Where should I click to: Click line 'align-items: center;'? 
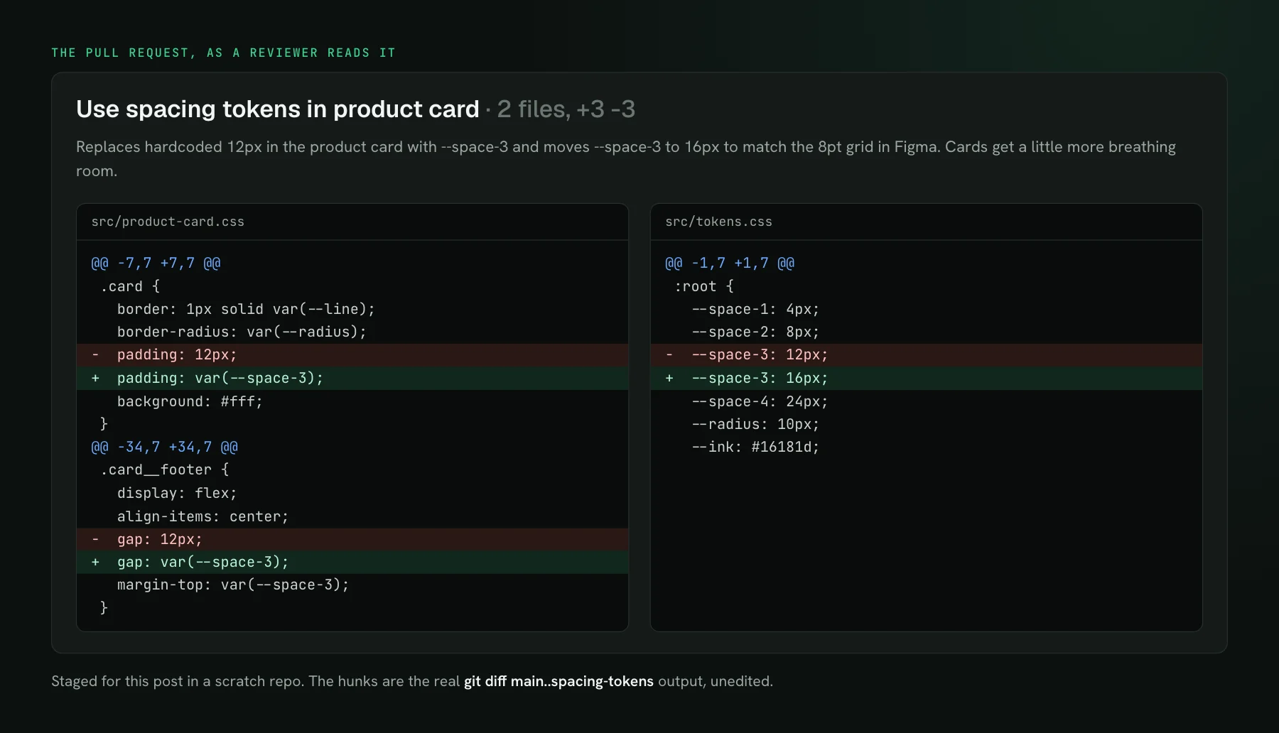coord(203,516)
